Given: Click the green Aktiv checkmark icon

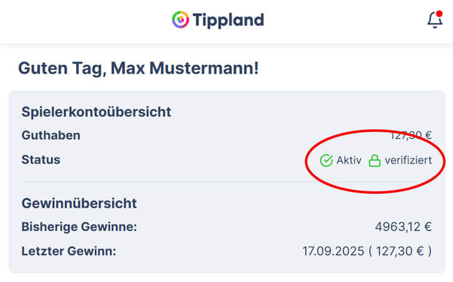Looking at the screenshot, I should point(326,161).
